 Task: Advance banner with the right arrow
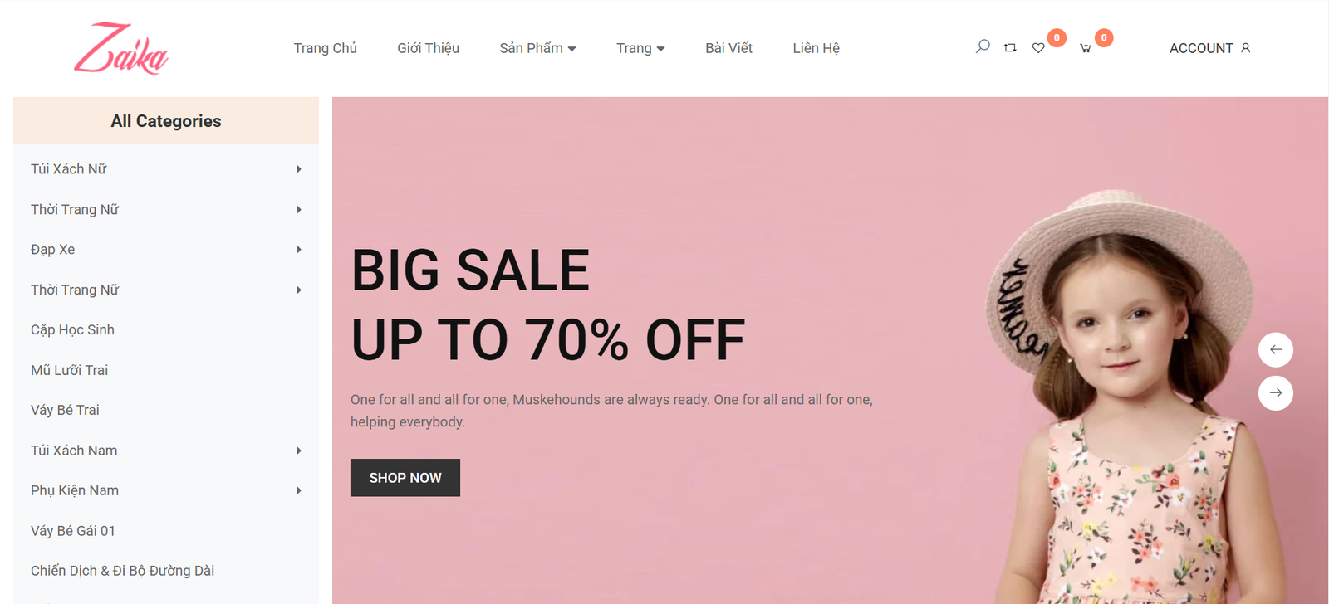click(x=1276, y=392)
